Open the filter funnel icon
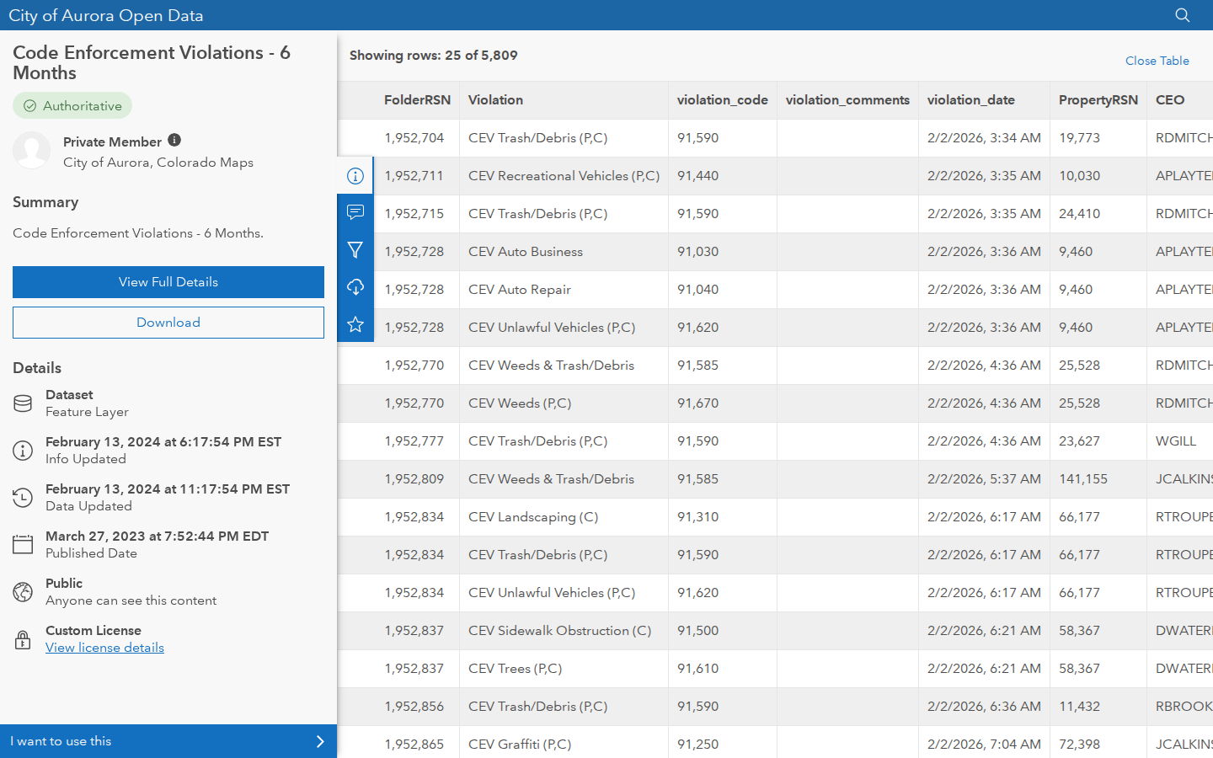Image resolution: width=1213 pixels, height=758 pixels. pyautogui.click(x=355, y=250)
